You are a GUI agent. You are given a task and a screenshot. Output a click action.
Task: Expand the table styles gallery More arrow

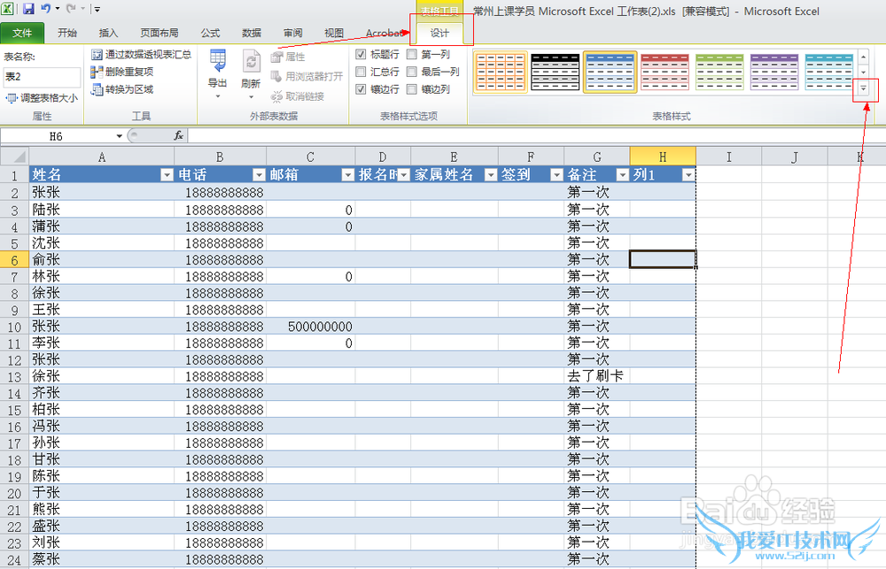pyautogui.click(x=863, y=89)
